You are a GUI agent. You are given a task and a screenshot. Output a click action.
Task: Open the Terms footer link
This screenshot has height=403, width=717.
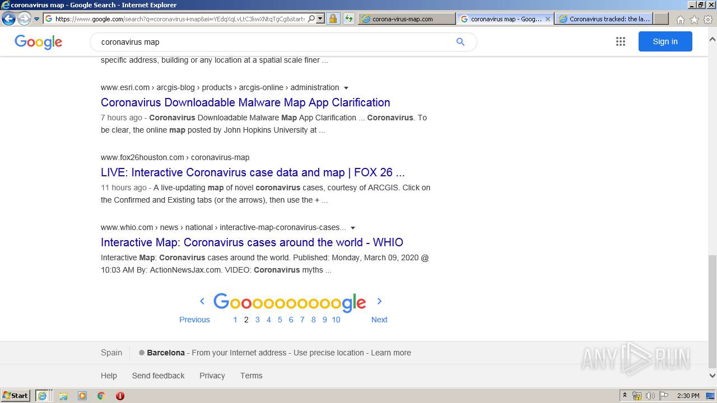click(252, 376)
